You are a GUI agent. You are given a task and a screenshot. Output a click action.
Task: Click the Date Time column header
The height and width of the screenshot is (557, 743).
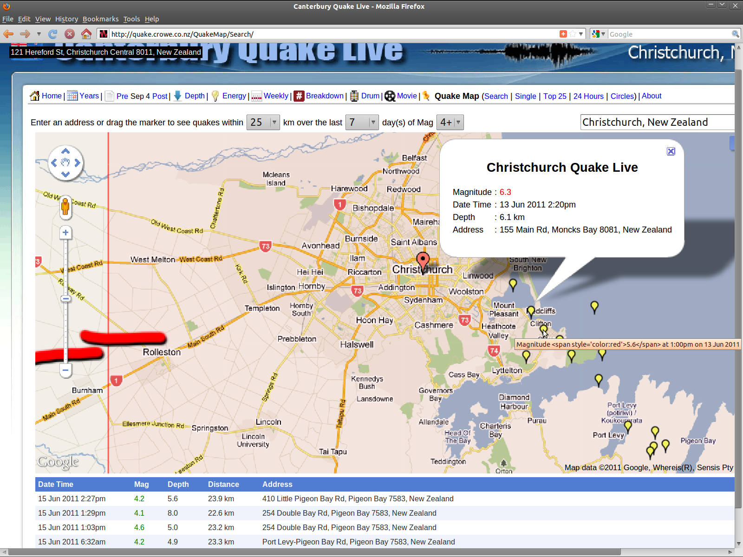click(55, 484)
